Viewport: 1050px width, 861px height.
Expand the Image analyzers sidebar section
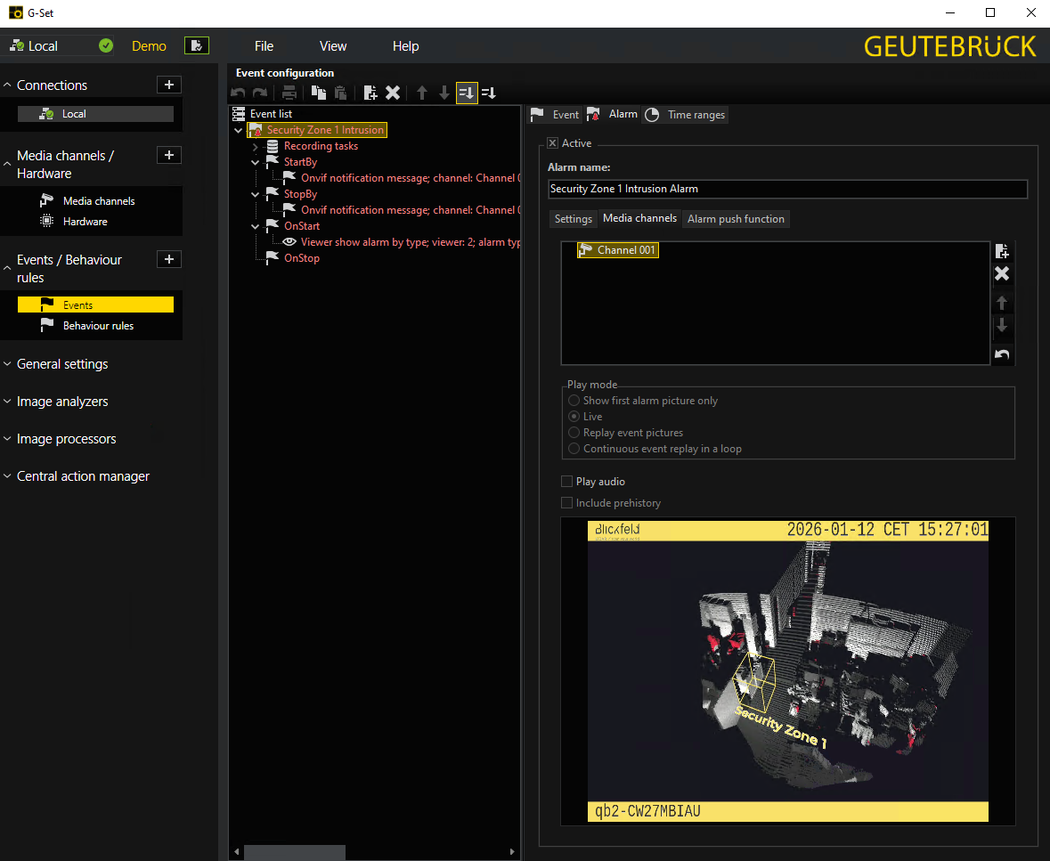(62, 402)
